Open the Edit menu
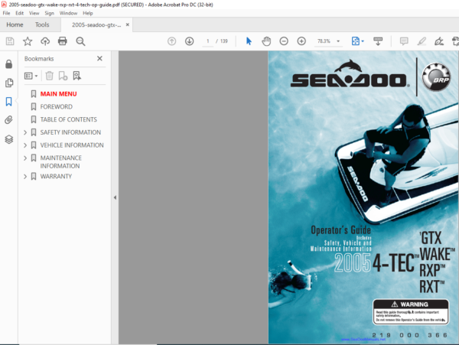The height and width of the screenshot is (345, 459). click(20, 13)
